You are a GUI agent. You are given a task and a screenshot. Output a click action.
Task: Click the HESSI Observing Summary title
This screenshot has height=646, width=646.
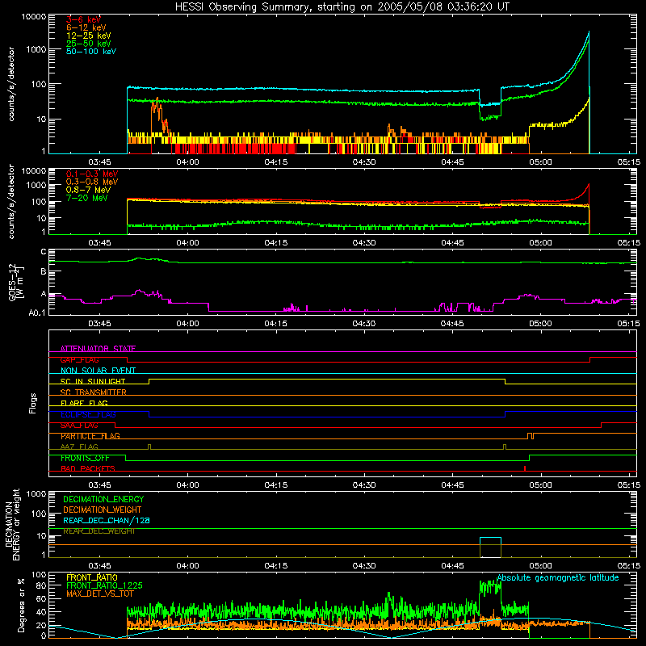(x=342, y=7)
